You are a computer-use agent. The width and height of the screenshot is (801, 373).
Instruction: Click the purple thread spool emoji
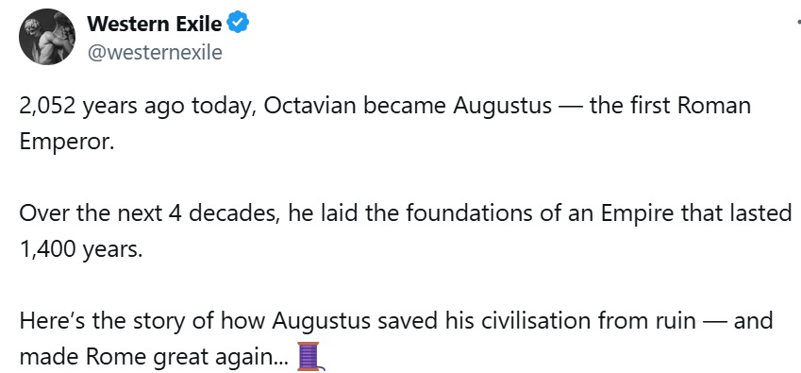pos(310,356)
